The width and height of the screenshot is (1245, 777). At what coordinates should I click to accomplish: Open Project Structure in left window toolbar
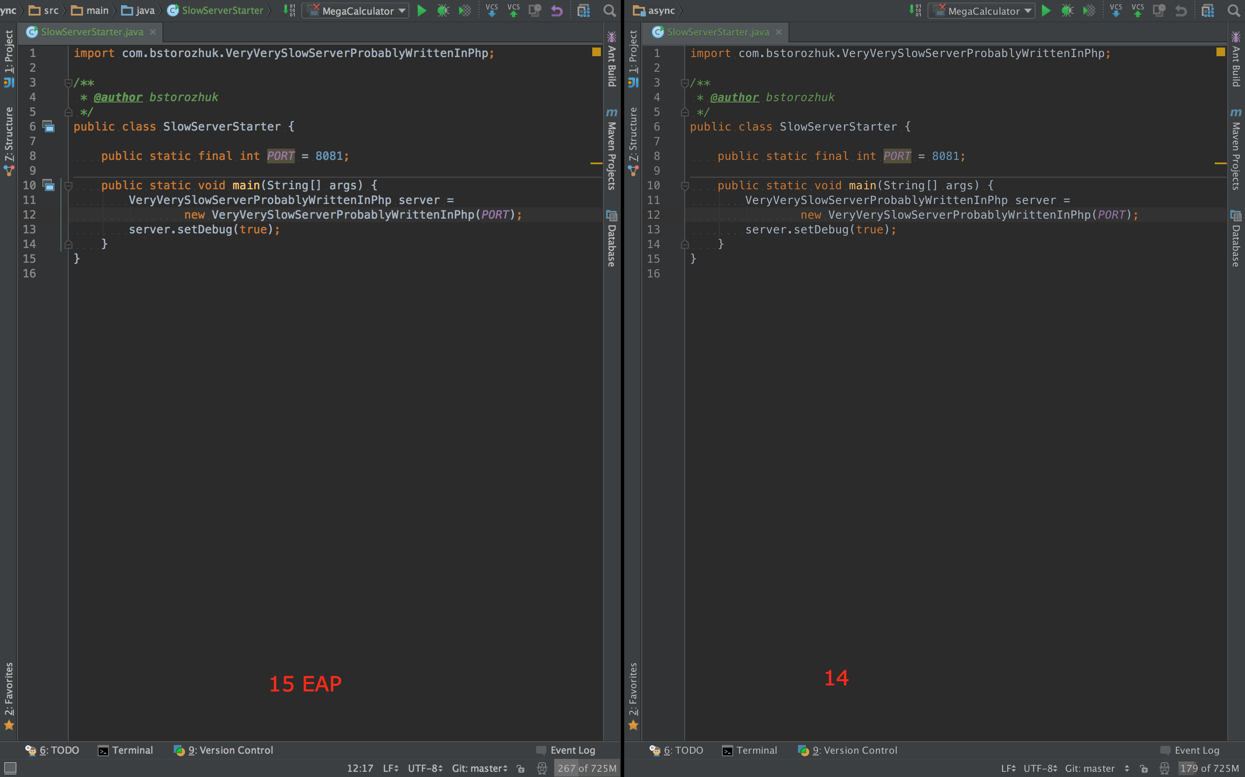[x=584, y=10]
